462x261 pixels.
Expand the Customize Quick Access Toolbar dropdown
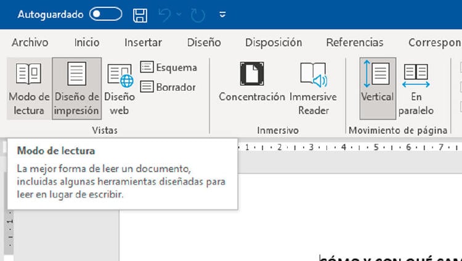pyautogui.click(x=222, y=14)
